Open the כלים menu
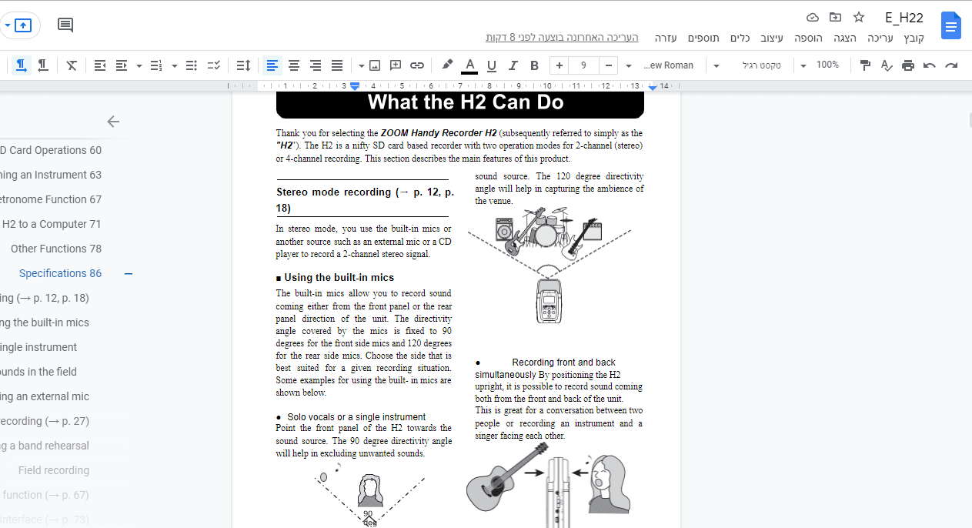This screenshot has height=528, width=972. coord(740,38)
